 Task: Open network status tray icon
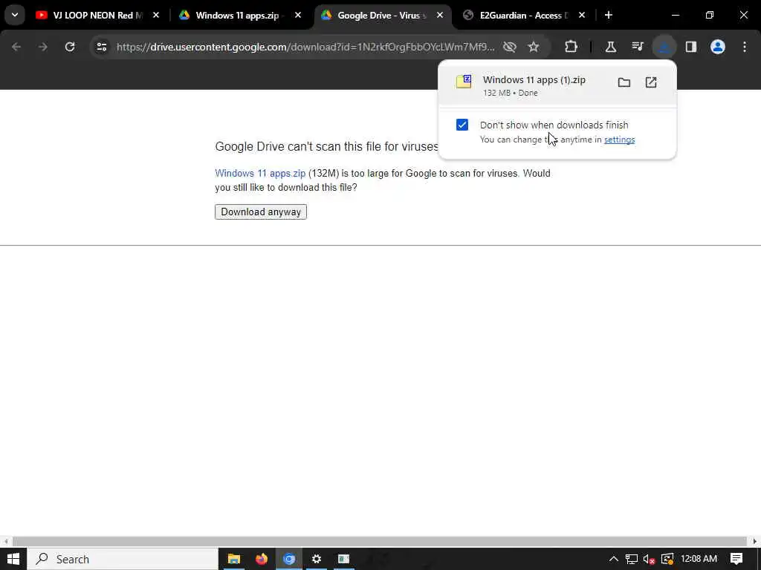click(632, 559)
